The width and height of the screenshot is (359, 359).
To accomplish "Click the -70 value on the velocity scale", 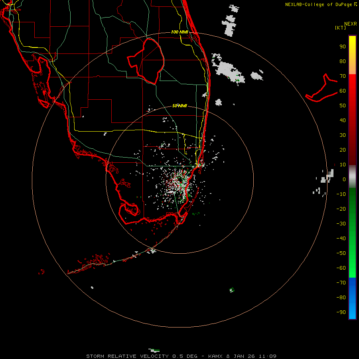I will tap(341, 283).
